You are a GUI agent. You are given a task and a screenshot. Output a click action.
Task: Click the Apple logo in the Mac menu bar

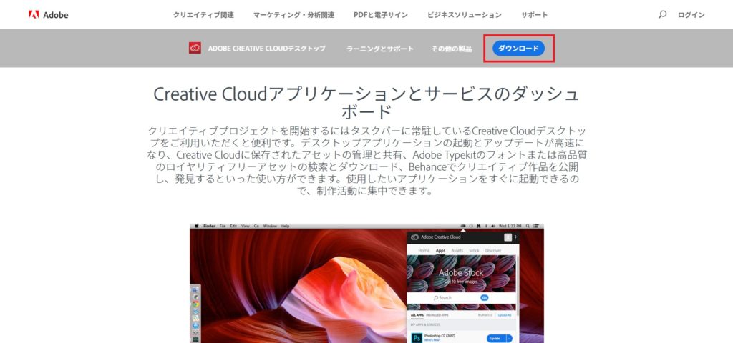[x=196, y=226]
